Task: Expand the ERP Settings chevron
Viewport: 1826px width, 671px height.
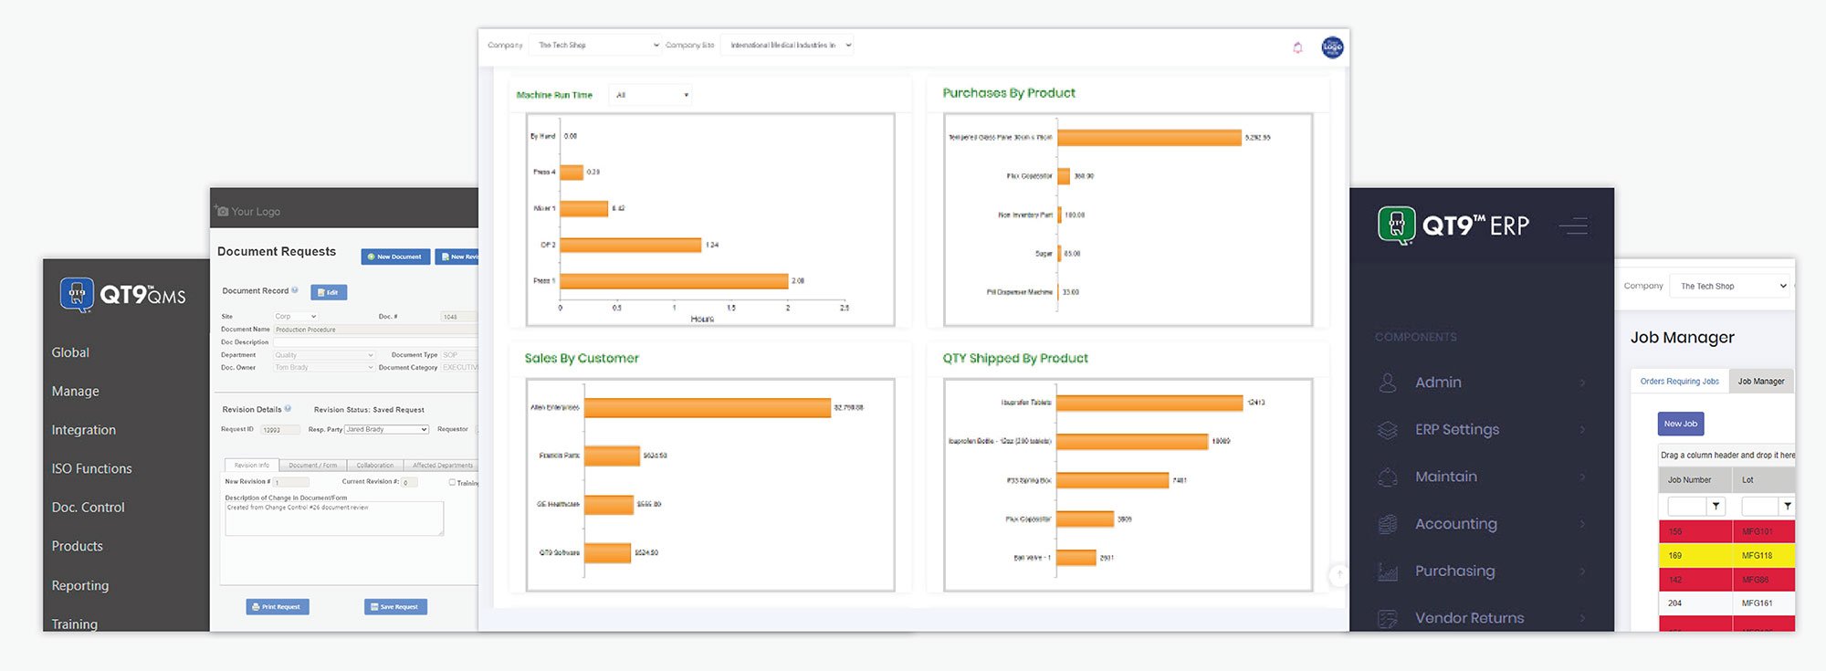Action: tap(1582, 430)
